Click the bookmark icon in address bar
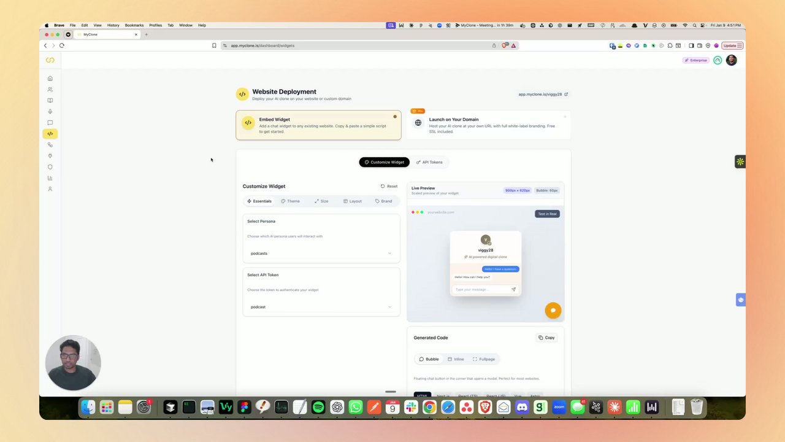The width and height of the screenshot is (785, 442). pos(214,45)
